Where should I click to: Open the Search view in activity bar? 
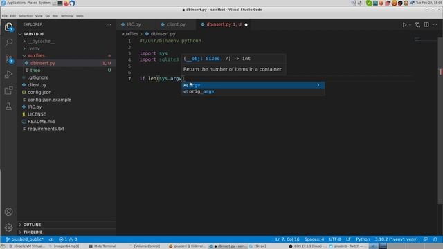click(x=8, y=43)
